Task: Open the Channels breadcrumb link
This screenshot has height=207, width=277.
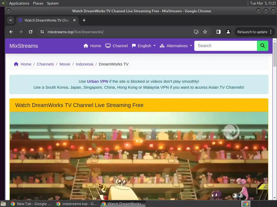Action: pyautogui.click(x=45, y=64)
